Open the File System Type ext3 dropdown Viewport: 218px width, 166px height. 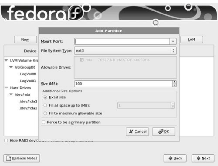click(125, 51)
